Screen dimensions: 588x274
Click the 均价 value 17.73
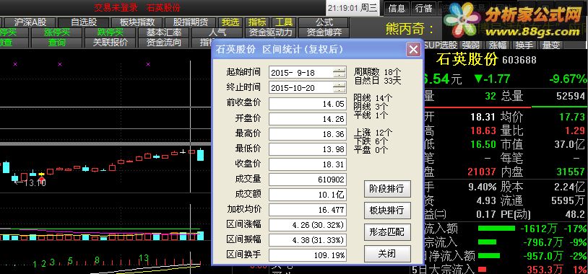click(572, 117)
